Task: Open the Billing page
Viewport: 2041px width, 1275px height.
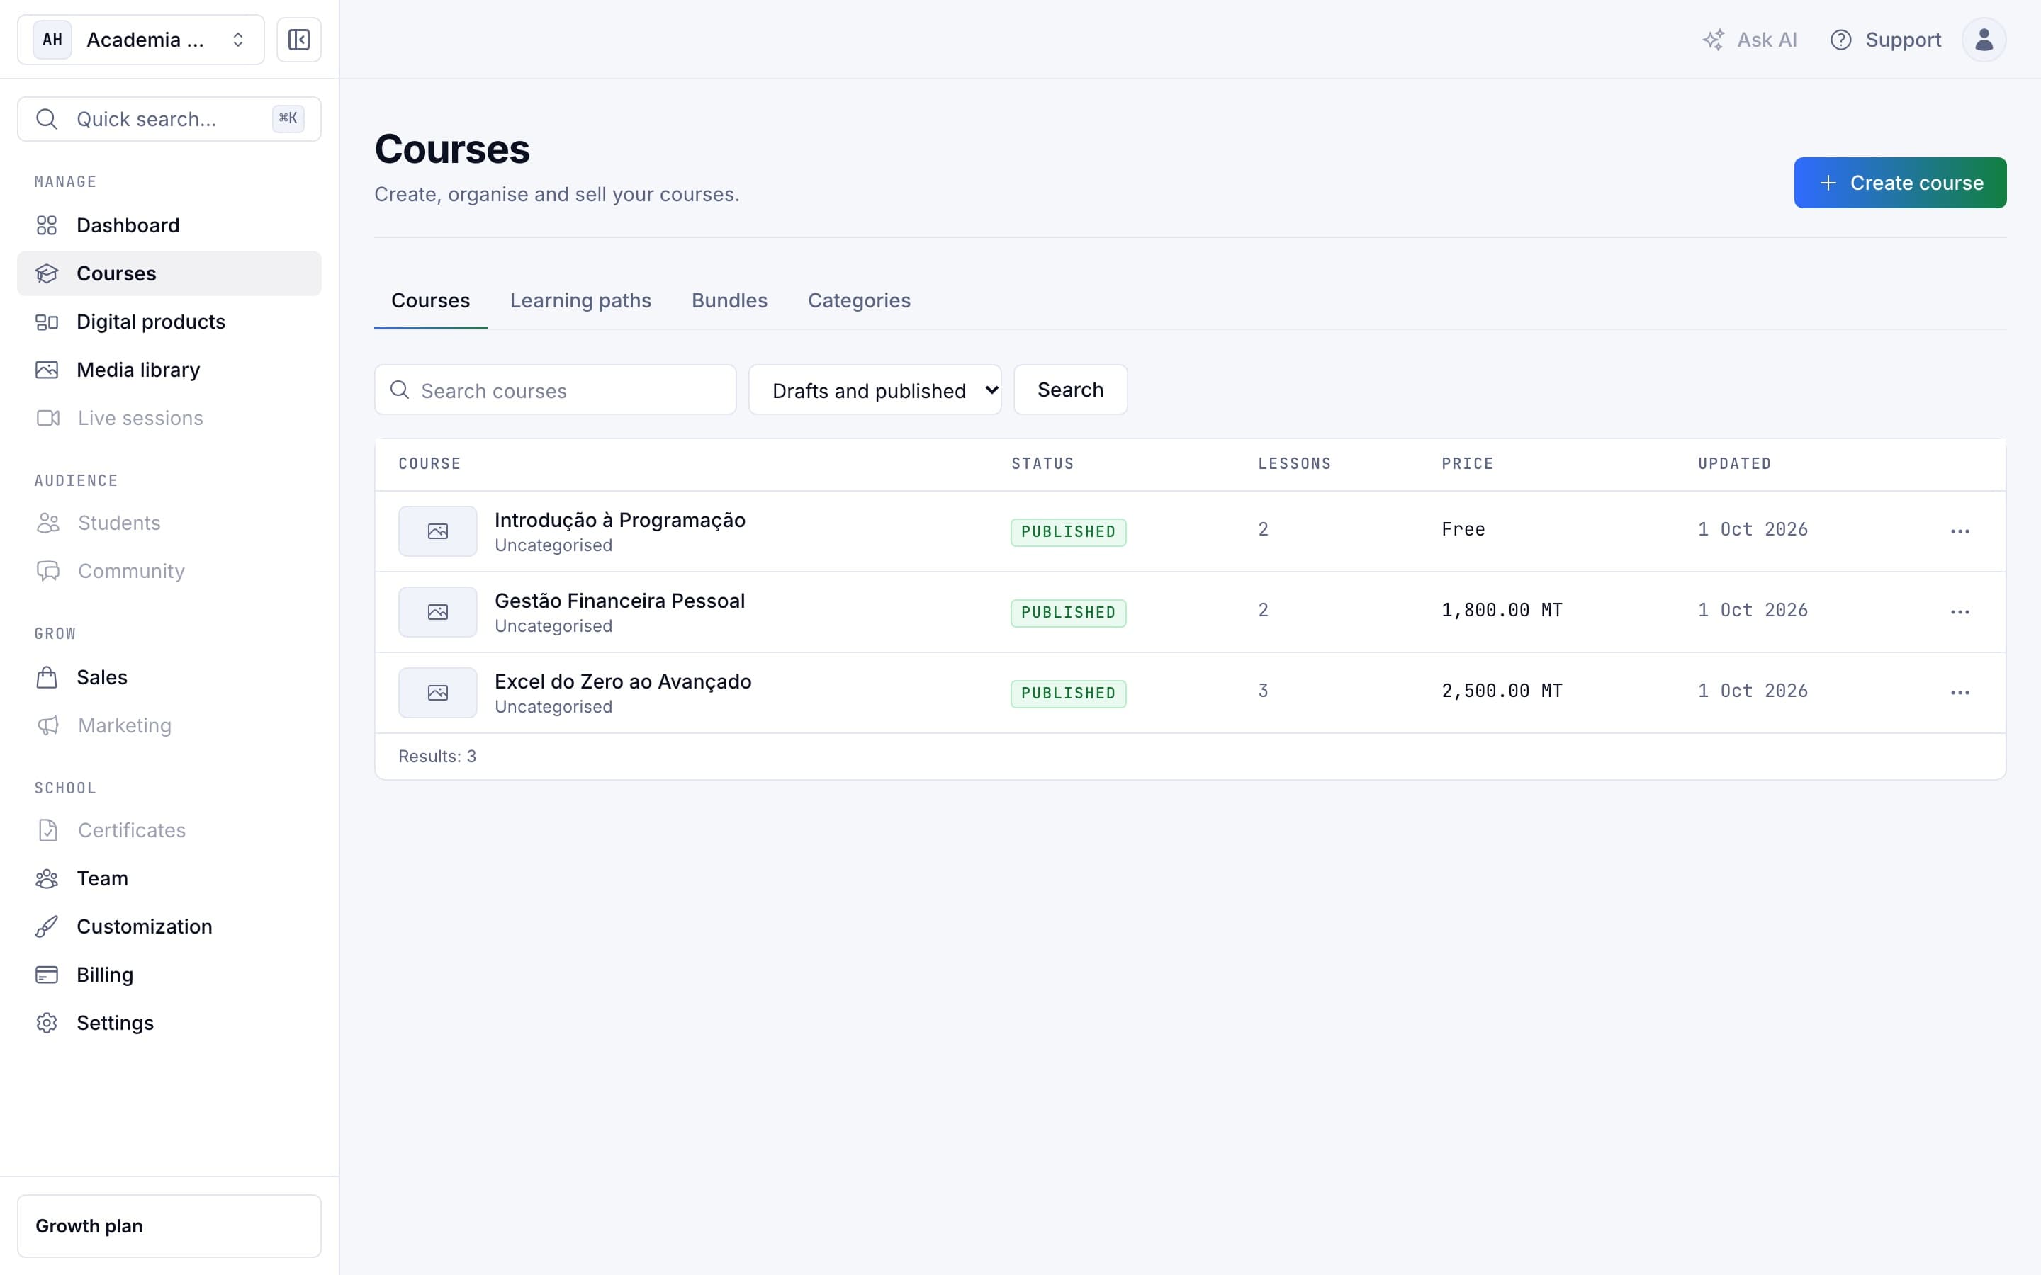Action: click(x=169, y=974)
